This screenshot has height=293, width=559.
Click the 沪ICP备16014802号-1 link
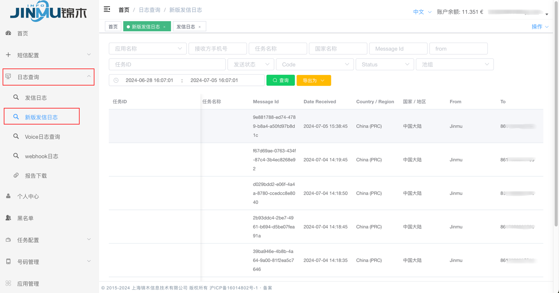(x=234, y=288)
